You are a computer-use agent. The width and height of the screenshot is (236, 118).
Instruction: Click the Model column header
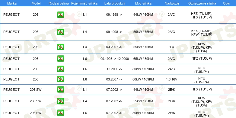pos(36,3)
